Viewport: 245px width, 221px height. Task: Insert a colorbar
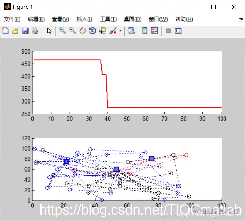point(145,31)
